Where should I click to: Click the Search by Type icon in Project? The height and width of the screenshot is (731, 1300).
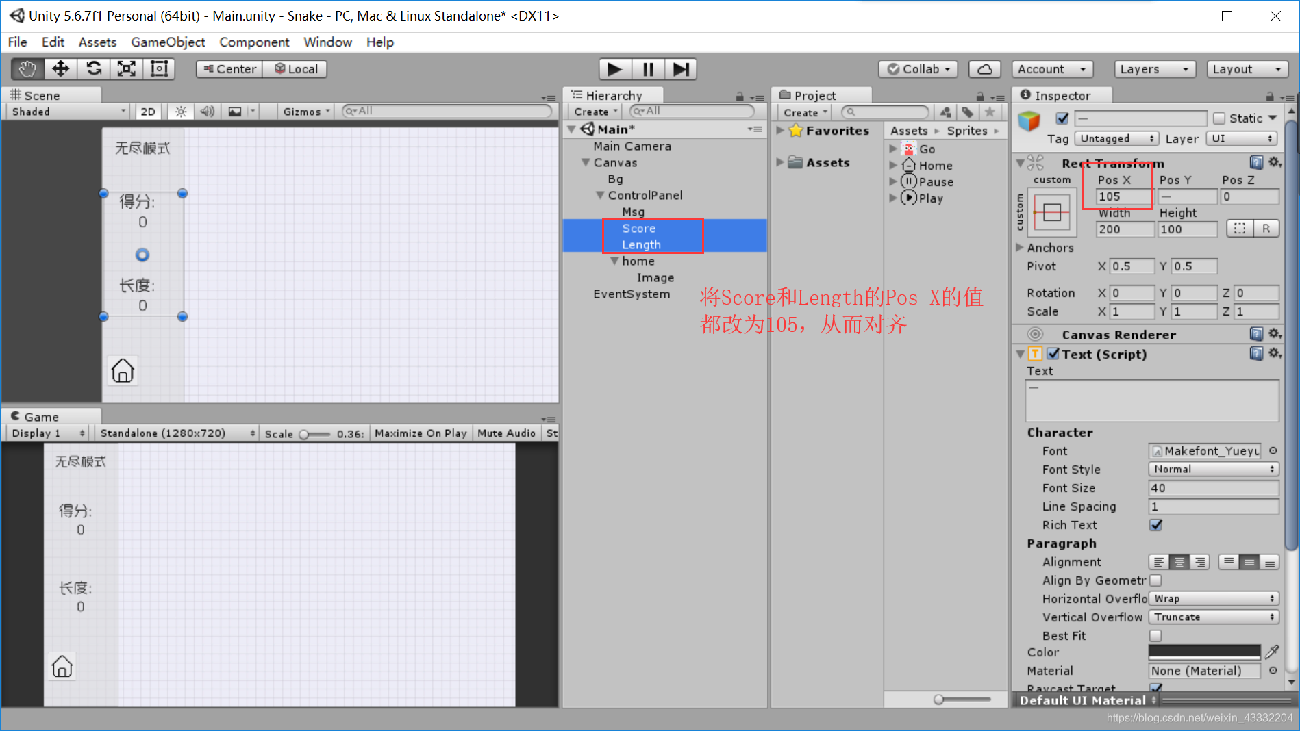tap(945, 112)
